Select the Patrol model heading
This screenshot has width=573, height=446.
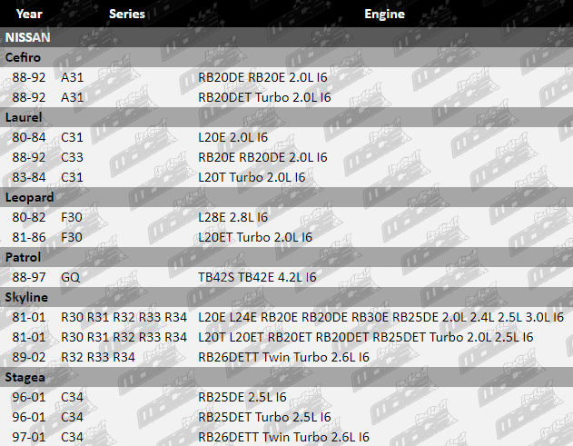tap(23, 257)
